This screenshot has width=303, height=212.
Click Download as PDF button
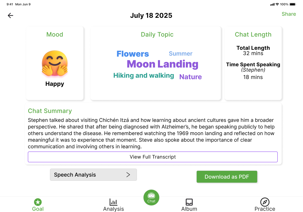(227, 177)
